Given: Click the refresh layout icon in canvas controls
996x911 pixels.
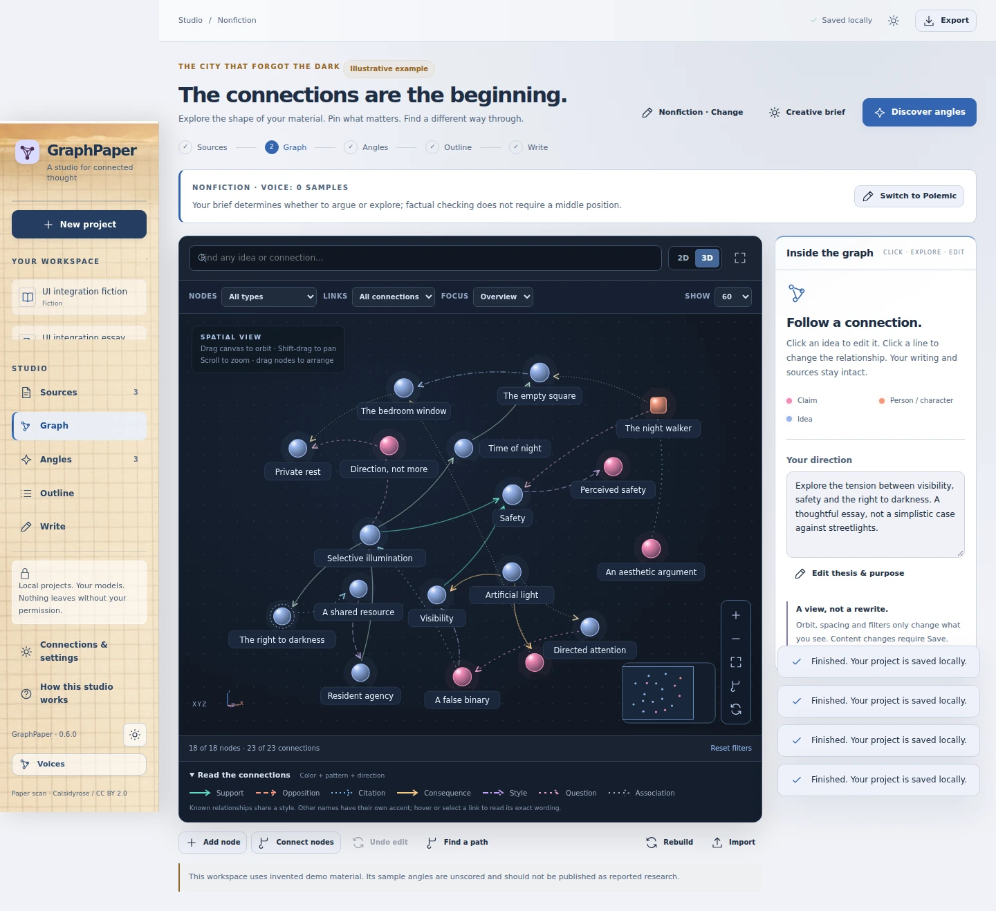Looking at the screenshot, I should (x=736, y=709).
